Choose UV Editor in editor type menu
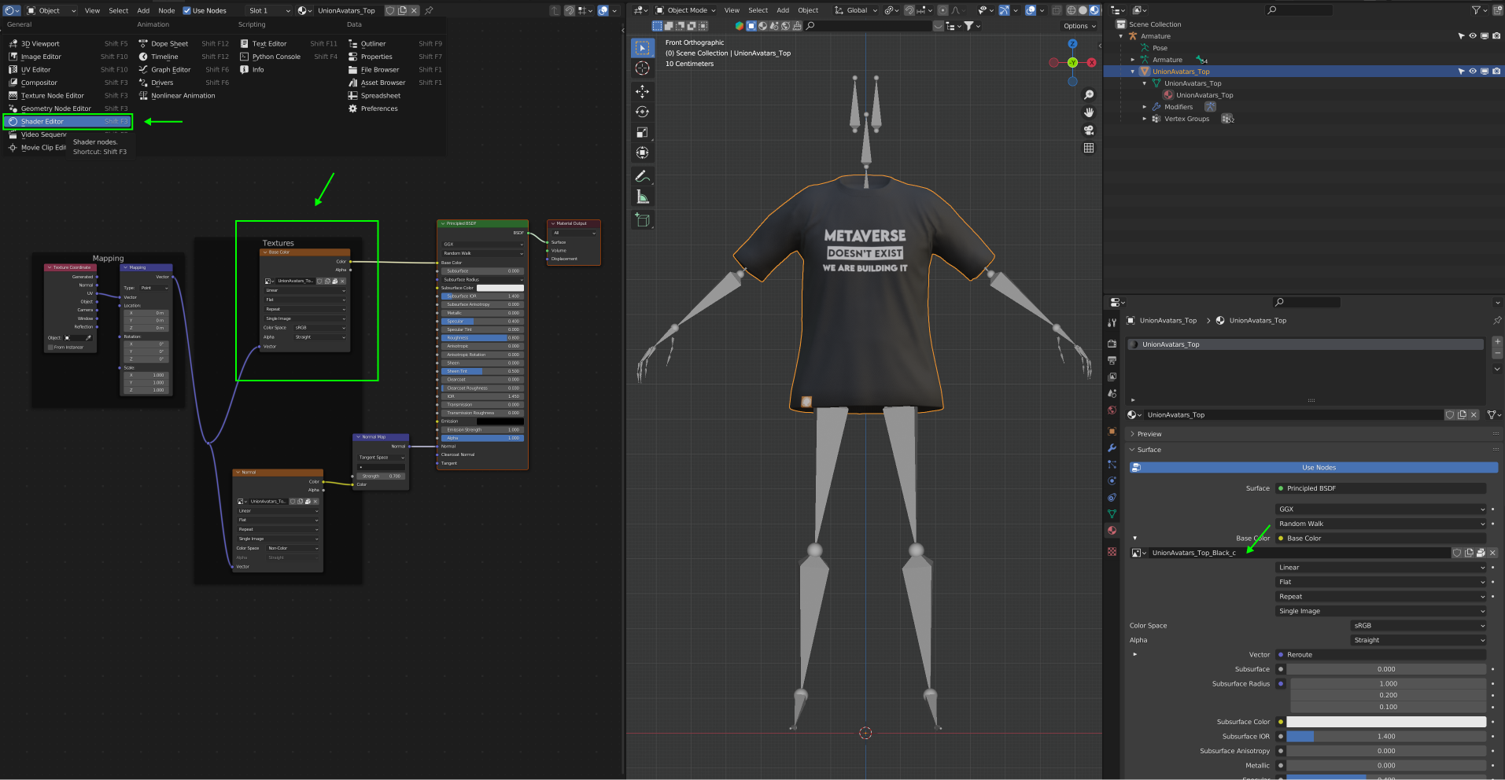Image resolution: width=1505 pixels, height=780 pixels. point(68,69)
